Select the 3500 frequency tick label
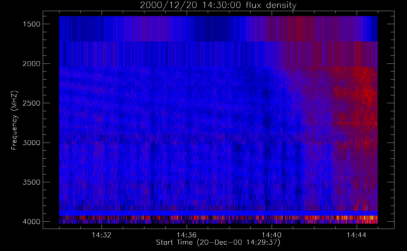This screenshot has height=251, width=407. tap(31, 182)
